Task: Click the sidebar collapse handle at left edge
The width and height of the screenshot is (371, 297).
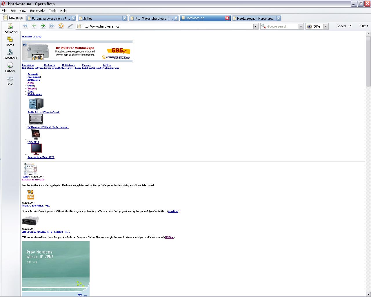Action: 1,159
